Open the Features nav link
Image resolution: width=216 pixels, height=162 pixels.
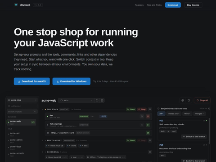point(139,5)
